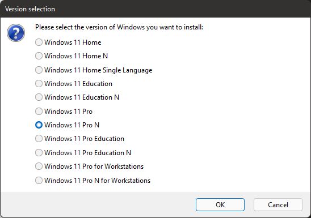Click the Windows 11 Pro label text
Viewport: 311px width, 218px height.
(x=68, y=112)
